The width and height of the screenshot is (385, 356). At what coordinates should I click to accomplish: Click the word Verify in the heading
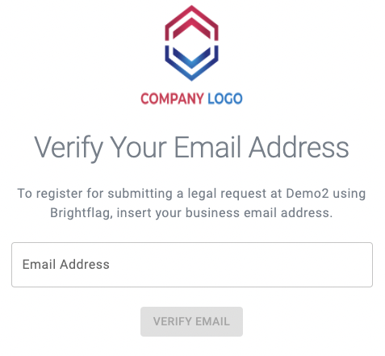[x=69, y=148]
